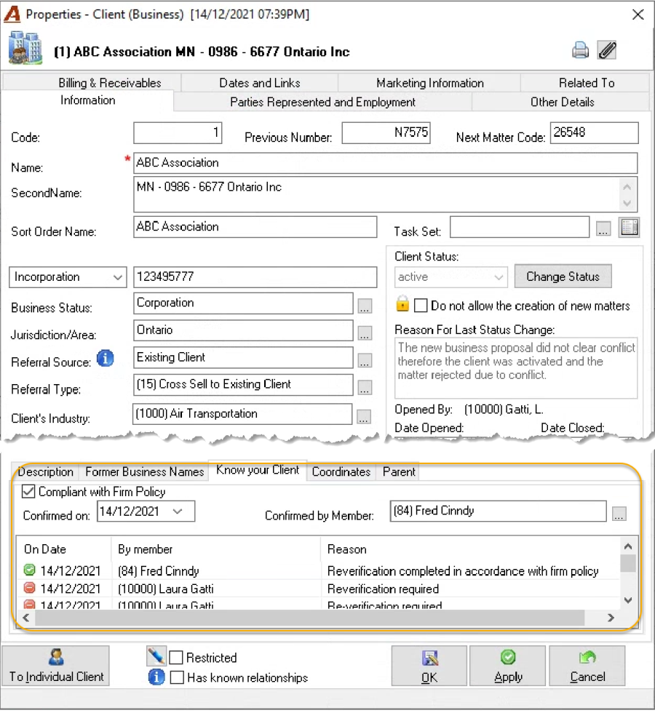Open the Coordinates tab

[x=341, y=472]
